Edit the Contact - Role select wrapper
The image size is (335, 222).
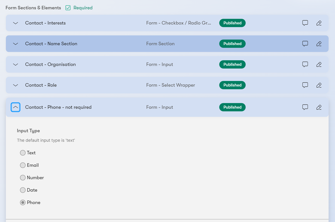(319, 85)
